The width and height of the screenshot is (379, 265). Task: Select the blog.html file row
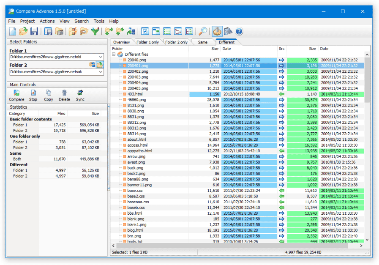237,230
